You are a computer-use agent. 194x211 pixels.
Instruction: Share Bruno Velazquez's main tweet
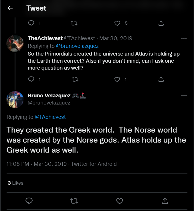click(x=165, y=201)
